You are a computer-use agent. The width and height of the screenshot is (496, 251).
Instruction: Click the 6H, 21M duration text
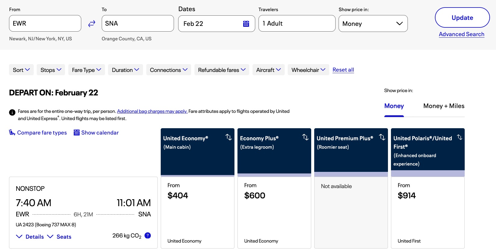(x=83, y=215)
